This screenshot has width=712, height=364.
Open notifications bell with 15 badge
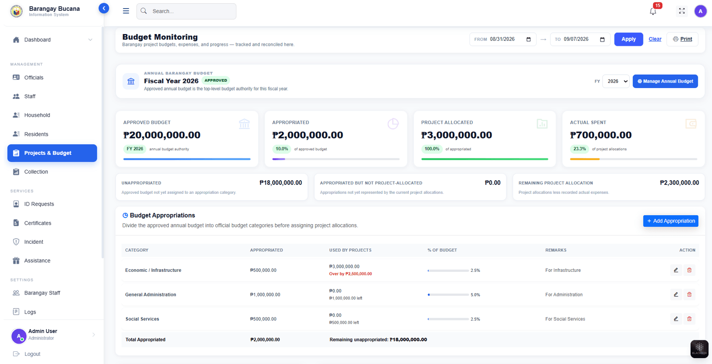pyautogui.click(x=653, y=11)
